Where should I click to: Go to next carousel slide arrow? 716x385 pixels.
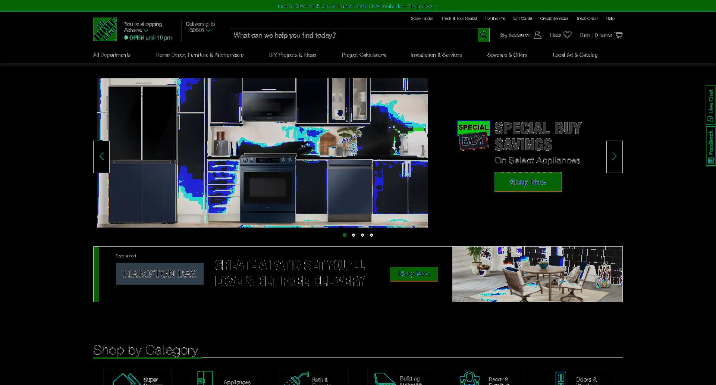[x=614, y=156]
